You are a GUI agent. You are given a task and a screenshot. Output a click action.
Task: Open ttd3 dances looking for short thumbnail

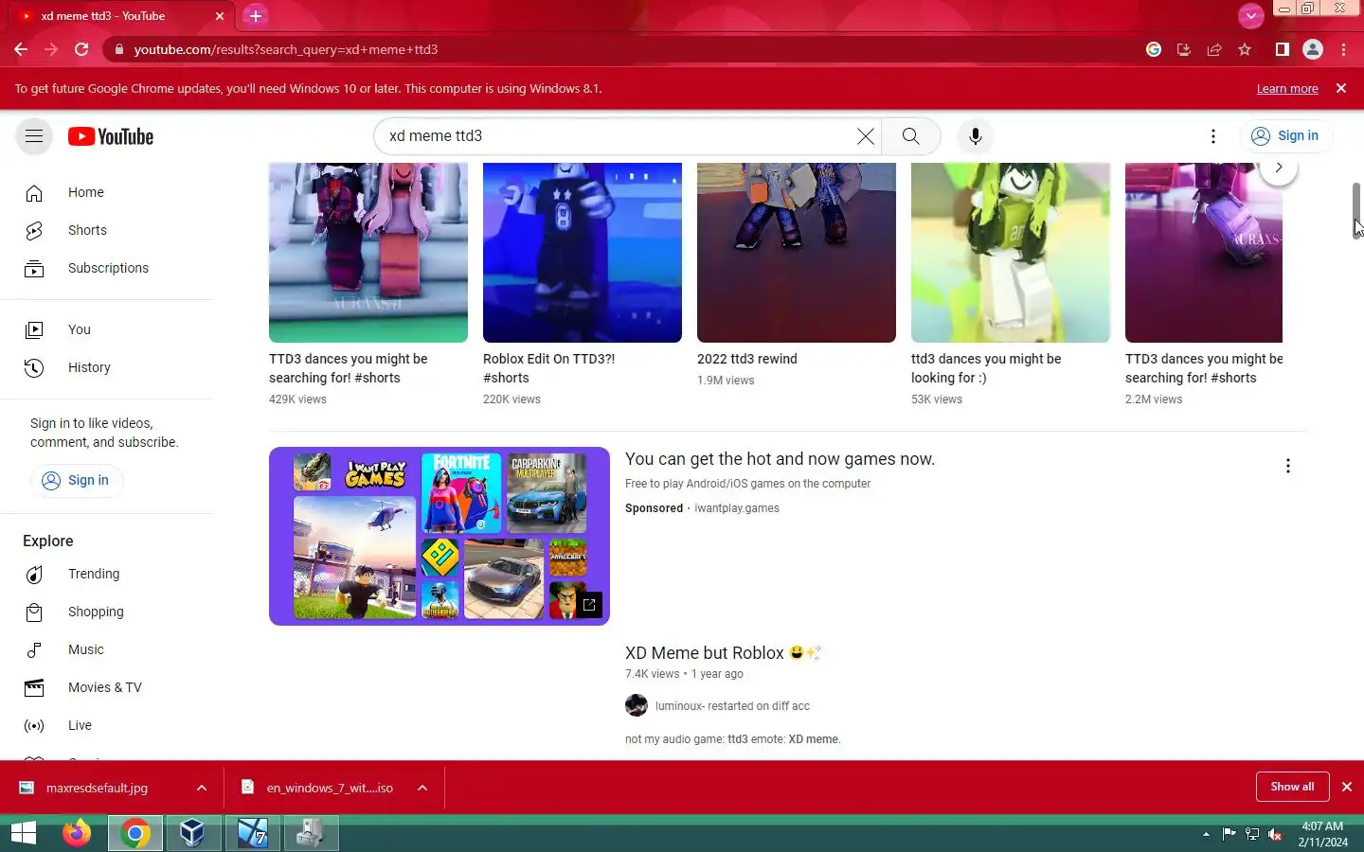(x=1011, y=252)
